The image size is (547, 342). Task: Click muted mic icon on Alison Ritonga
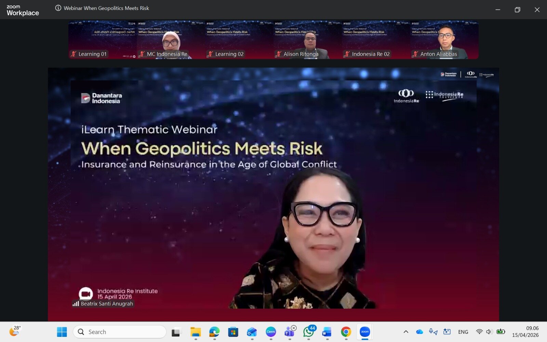point(279,54)
